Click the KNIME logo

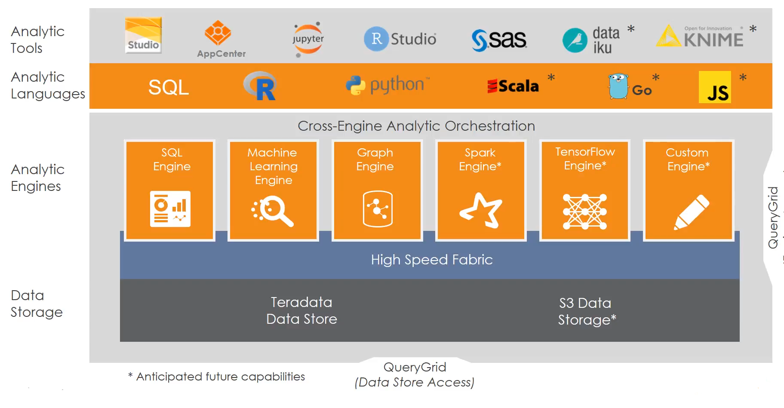click(x=700, y=36)
